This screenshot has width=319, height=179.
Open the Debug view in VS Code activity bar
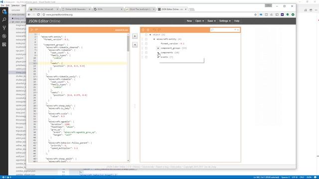tap(4, 36)
